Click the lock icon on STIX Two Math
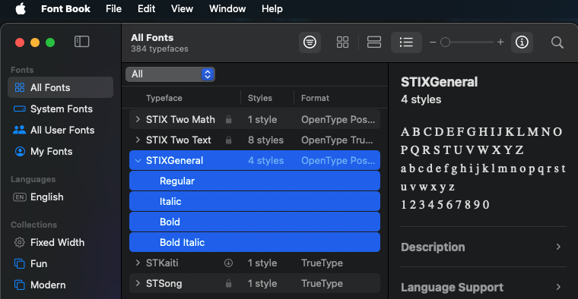 tap(229, 120)
